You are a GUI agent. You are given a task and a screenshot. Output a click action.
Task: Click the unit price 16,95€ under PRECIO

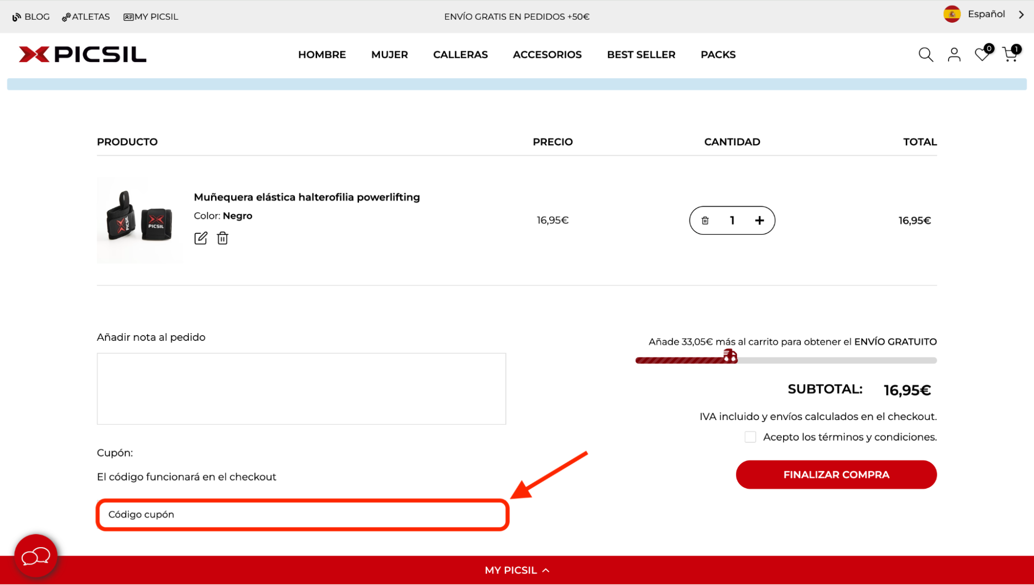pos(552,220)
